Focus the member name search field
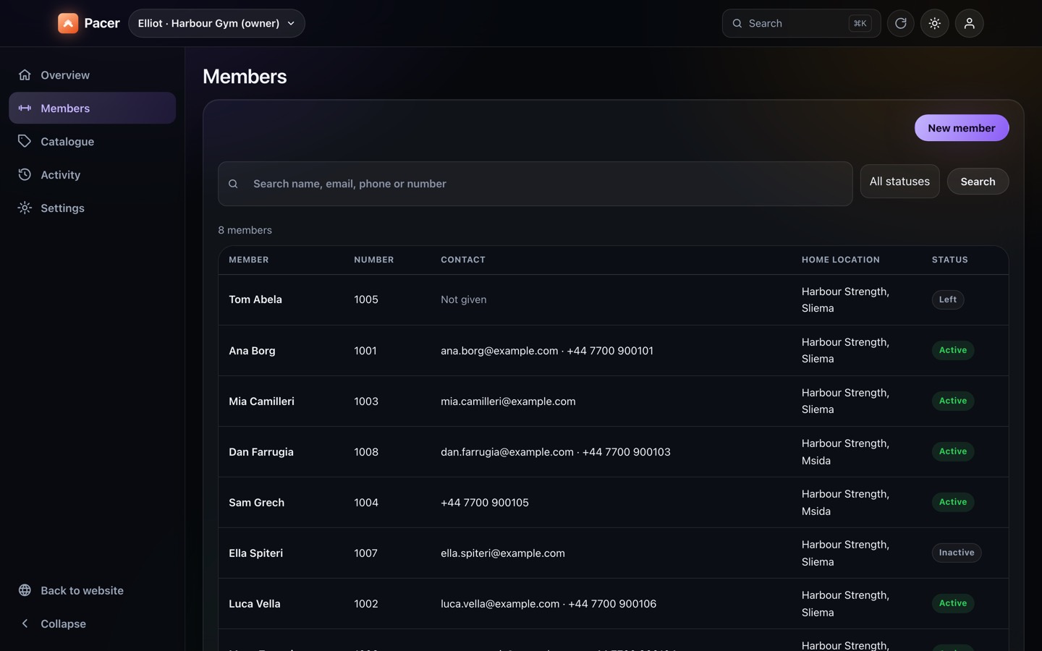1042x651 pixels. click(535, 184)
